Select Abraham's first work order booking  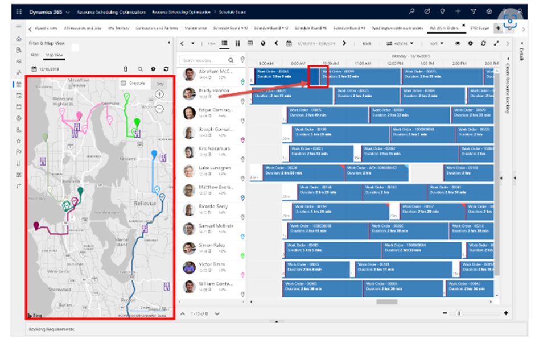pyautogui.click(x=287, y=76)
